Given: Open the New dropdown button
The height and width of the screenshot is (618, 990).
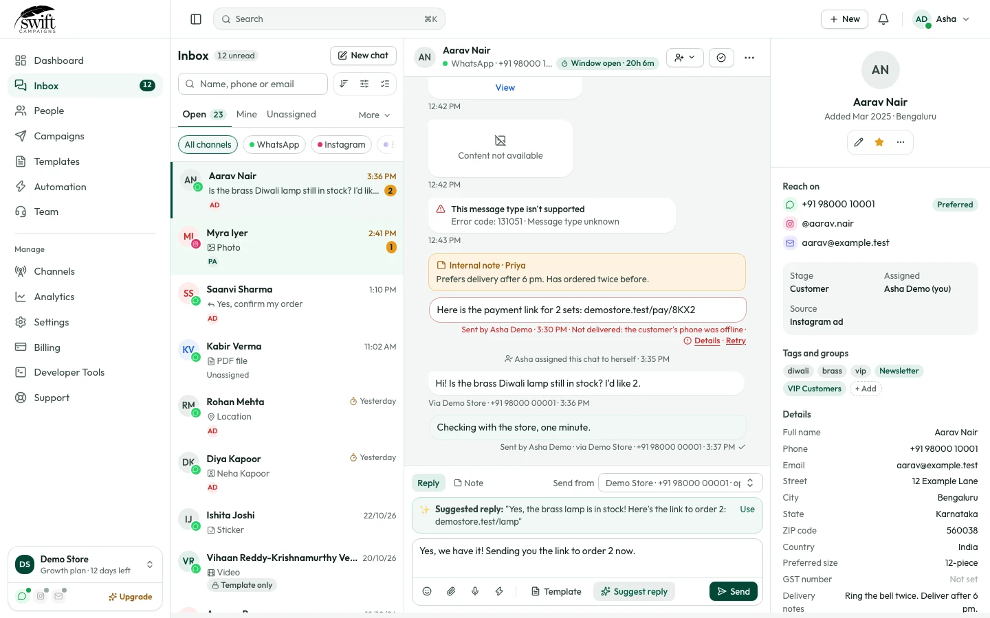Looking at the screenshot, I should pos(844,19).
